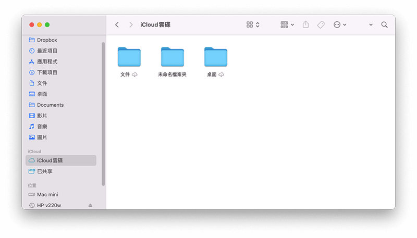Click cloud download icon next to 桌面

pos(221,75)
